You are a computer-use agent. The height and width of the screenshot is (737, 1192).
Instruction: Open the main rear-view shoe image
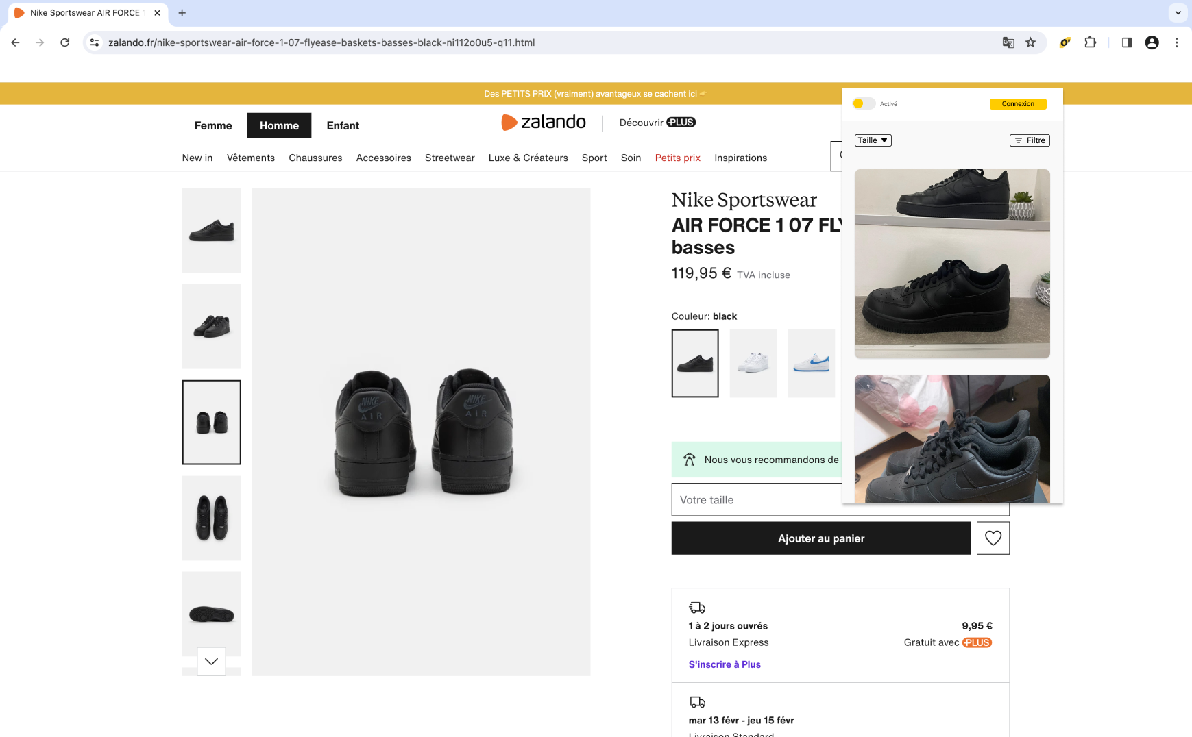[x=422, y=432]
